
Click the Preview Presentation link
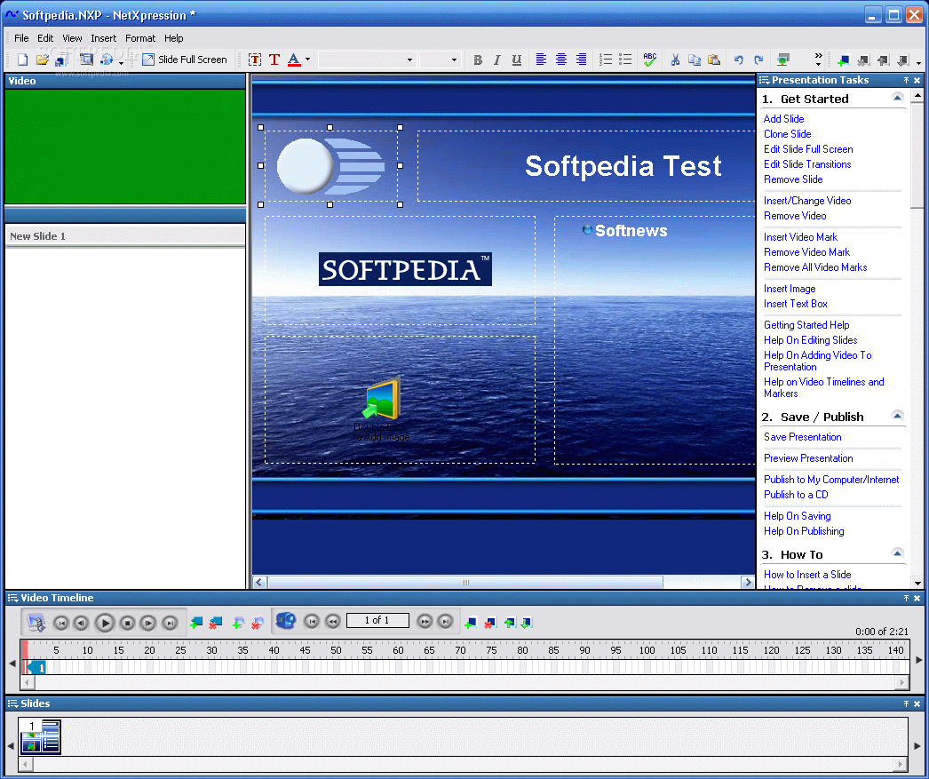pos(808,458)
